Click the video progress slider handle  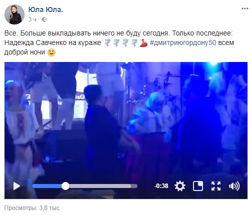click(x=65, y=186)
